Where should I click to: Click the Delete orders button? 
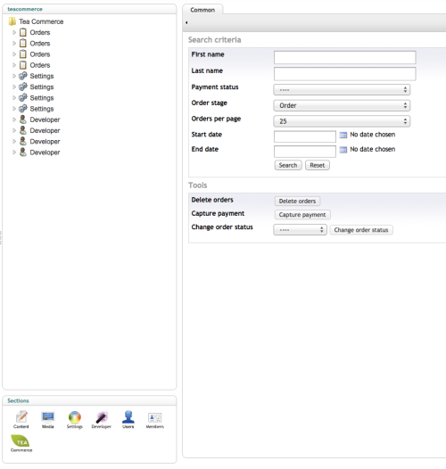pyautogui.click(x=297, y=201)
